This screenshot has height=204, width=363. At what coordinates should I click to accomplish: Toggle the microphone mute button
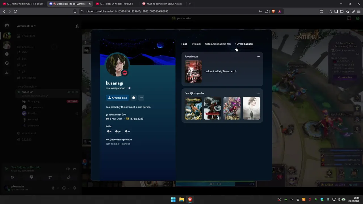coord(53,188)
